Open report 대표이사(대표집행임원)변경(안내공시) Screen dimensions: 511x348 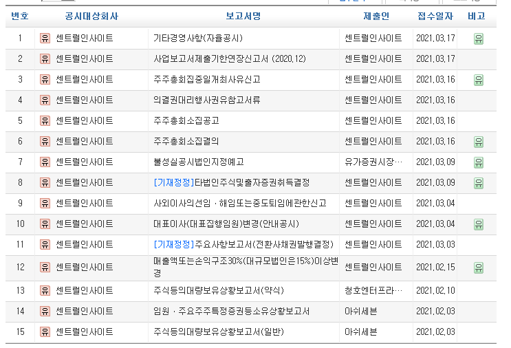click(226, 224)
